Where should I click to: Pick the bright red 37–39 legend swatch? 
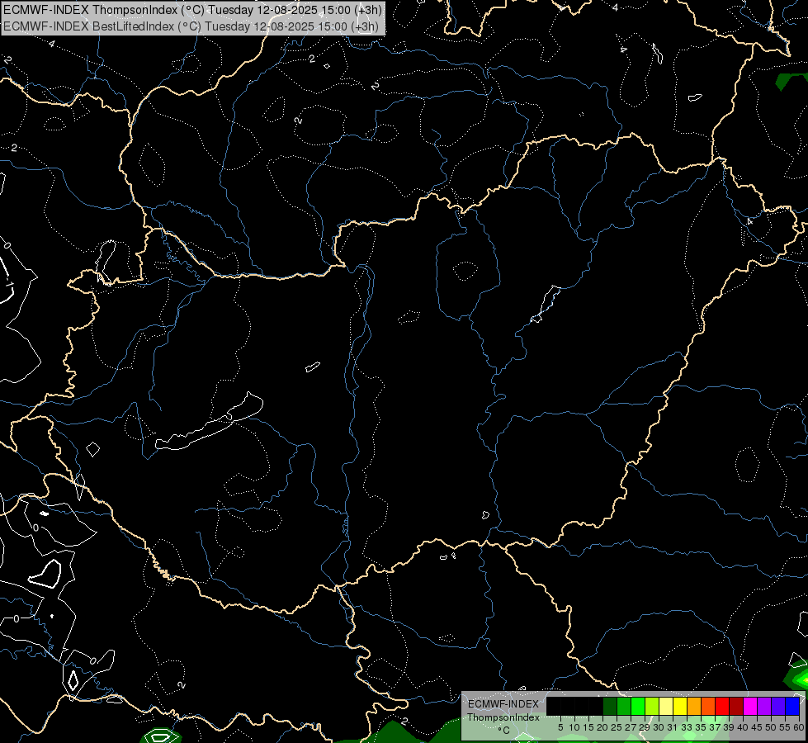click(x=722, y=706)
